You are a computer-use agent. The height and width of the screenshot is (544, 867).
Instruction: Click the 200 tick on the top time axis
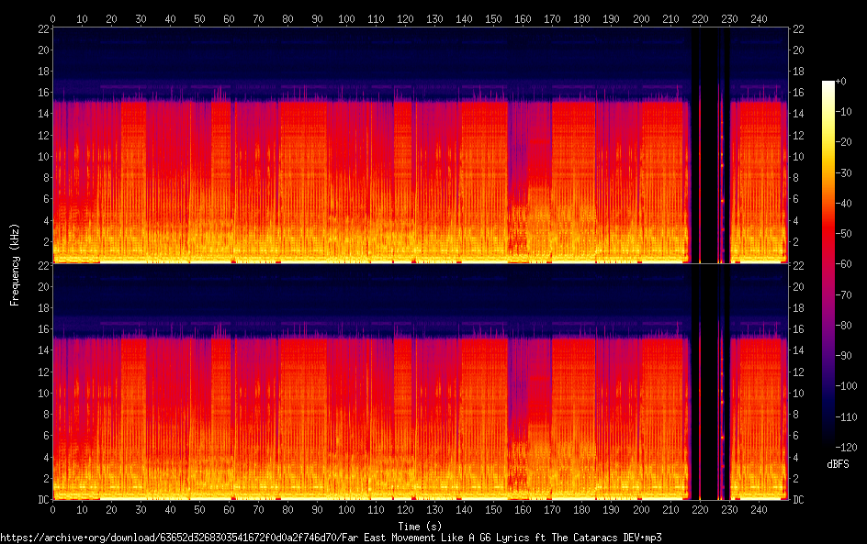641,18
